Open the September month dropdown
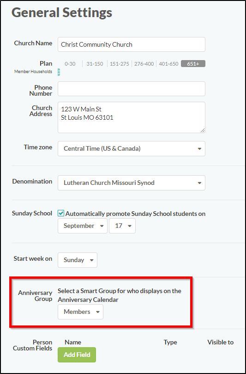Screen dimensions: 246x374 pos(83,226)
